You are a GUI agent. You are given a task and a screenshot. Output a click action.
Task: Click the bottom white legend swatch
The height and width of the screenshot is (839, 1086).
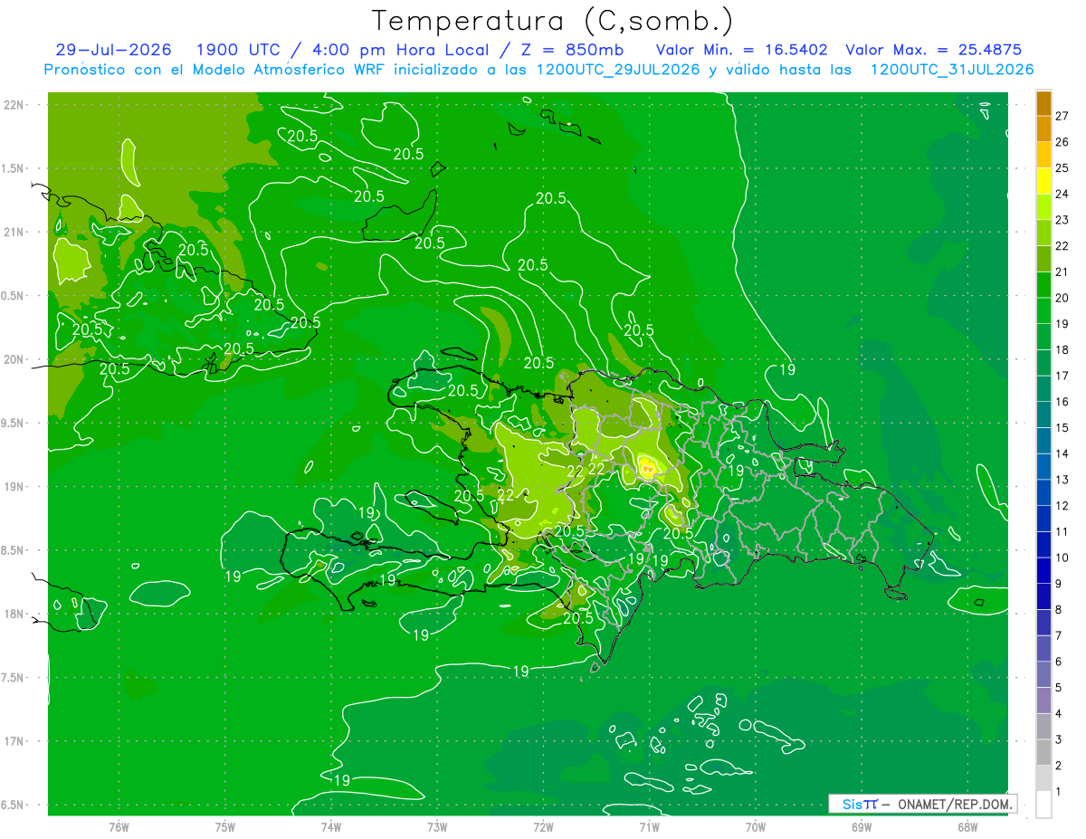pyautogui.click(x=1043, y=805)
